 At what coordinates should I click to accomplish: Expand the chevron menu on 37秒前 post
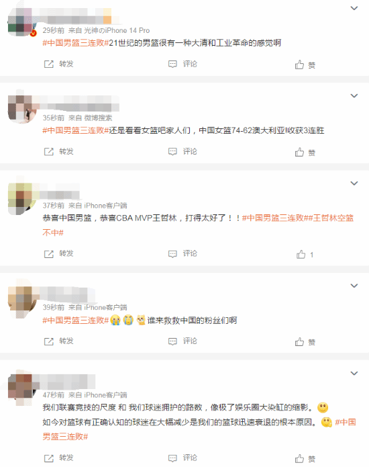tap(354, 183)
